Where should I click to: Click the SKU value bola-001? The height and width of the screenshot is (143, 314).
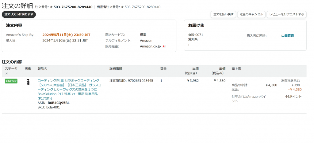(53, 107)
